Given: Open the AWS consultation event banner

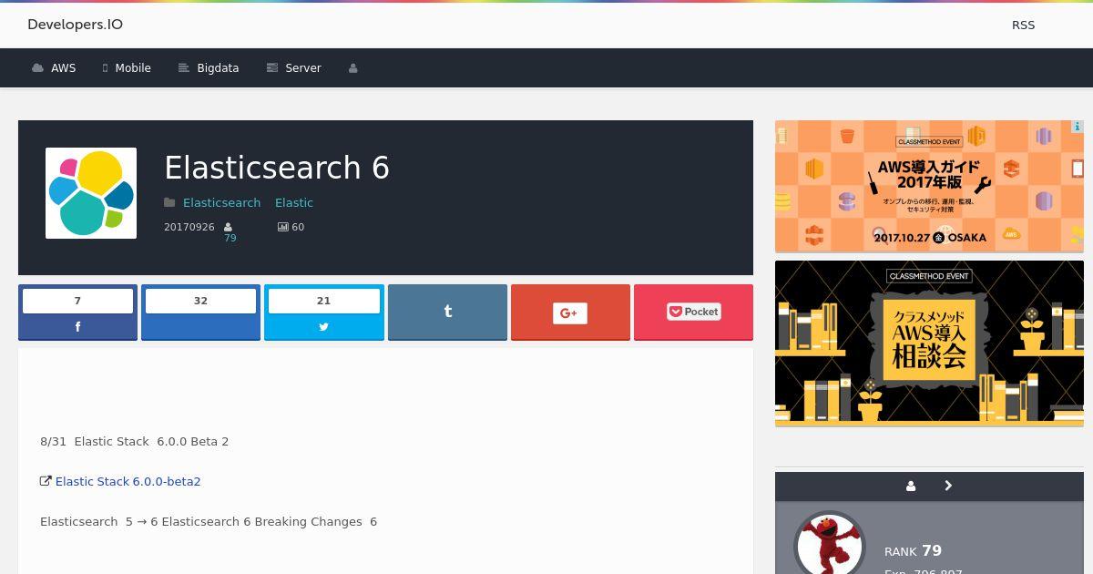Looking at the screenshot, I should 929,343.
